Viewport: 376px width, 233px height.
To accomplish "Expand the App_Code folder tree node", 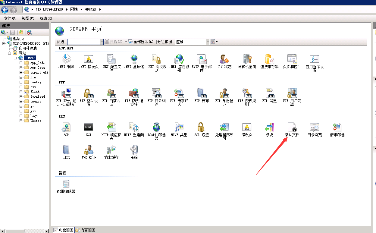I will (x=21, y=63).
